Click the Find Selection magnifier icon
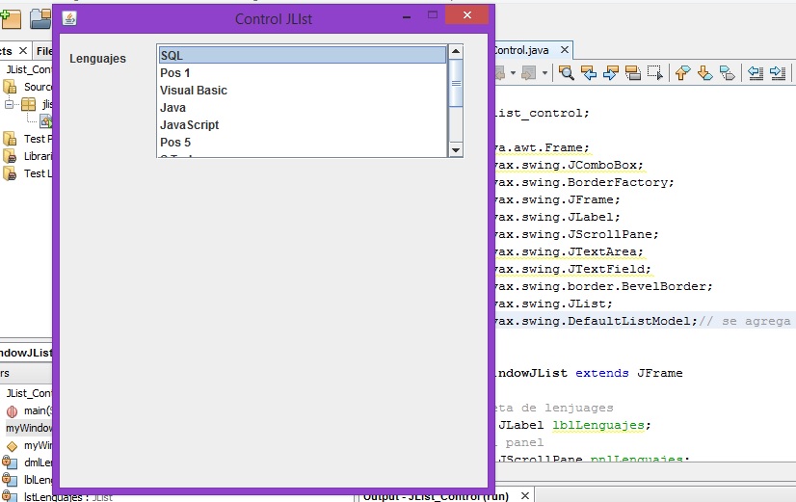The image size is (796, 502). [567, 73]
